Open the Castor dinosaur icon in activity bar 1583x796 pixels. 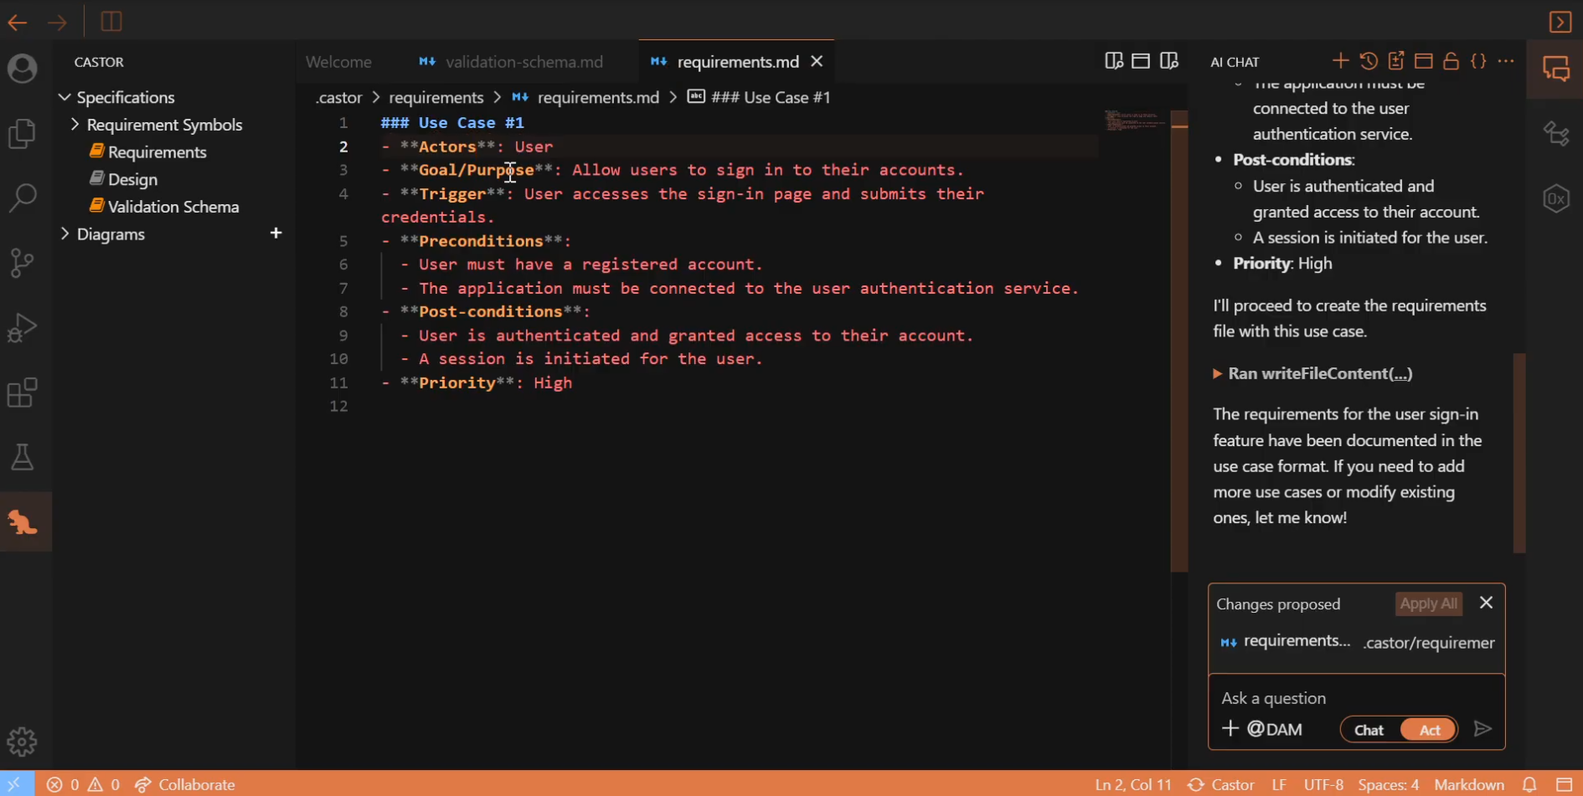tap(23, 522)
